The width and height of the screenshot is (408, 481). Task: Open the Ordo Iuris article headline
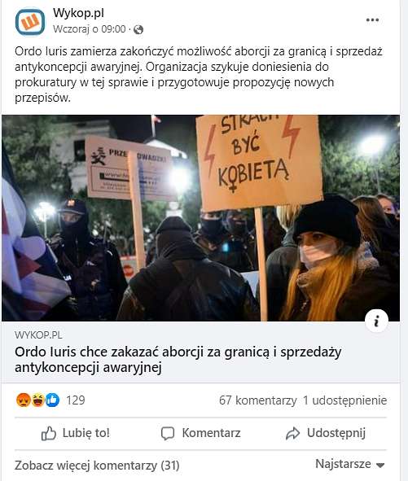click(178, 360)
